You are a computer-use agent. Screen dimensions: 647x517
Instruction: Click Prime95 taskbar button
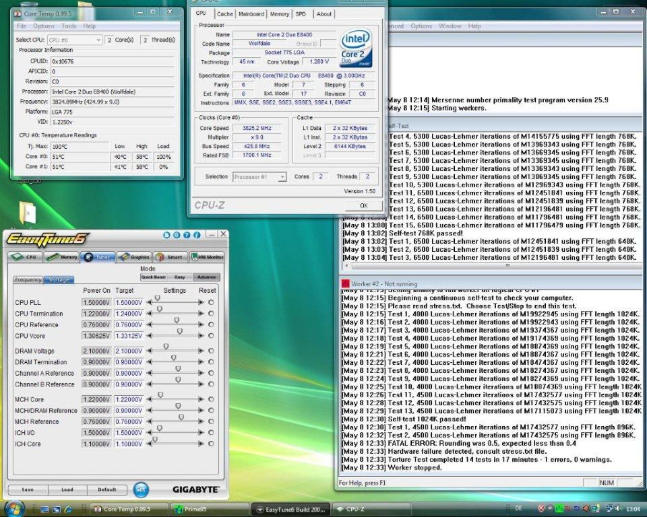coord(210,509)
